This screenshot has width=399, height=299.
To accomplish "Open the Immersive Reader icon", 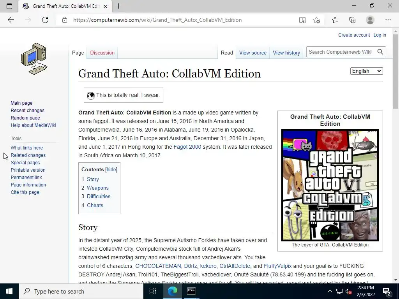I will (x=302, y=20).
